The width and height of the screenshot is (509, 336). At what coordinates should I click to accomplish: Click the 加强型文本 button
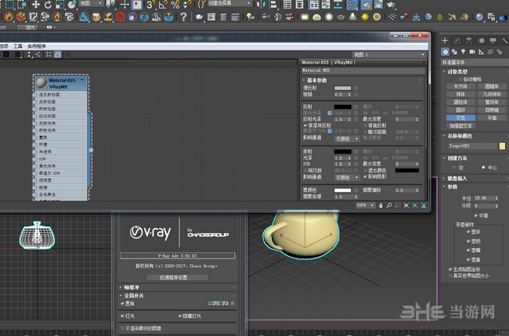pos(461,125)
